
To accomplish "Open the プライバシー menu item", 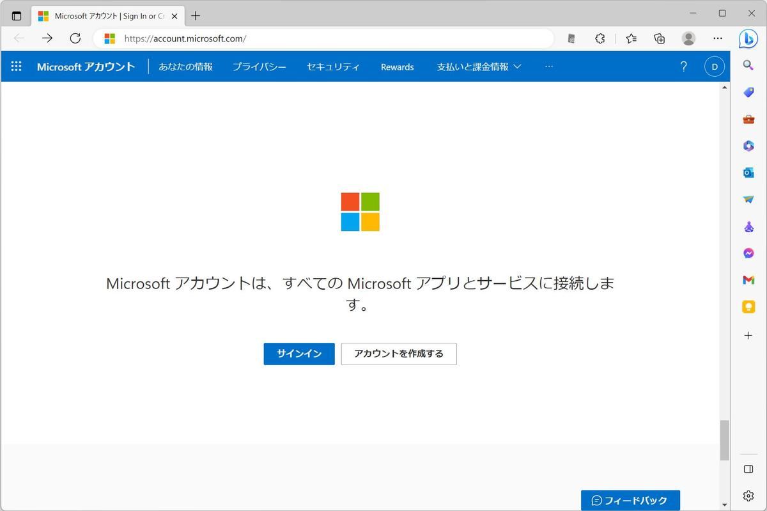I will coord(260,67).
